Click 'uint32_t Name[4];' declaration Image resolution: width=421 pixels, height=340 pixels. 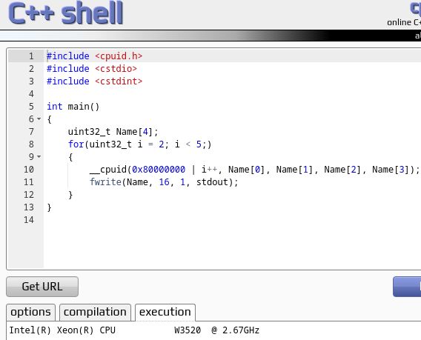[113, 132]
